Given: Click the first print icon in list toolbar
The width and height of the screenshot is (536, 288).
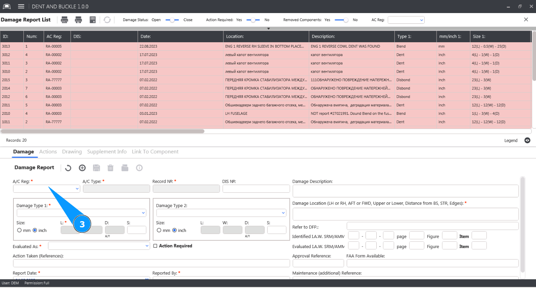Looking at the screenshot, I should coord(65,20).
